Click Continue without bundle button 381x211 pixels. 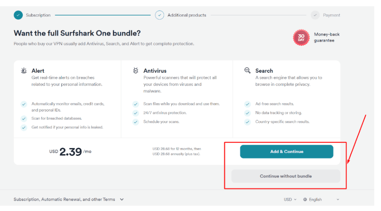(x=286, y=176)
